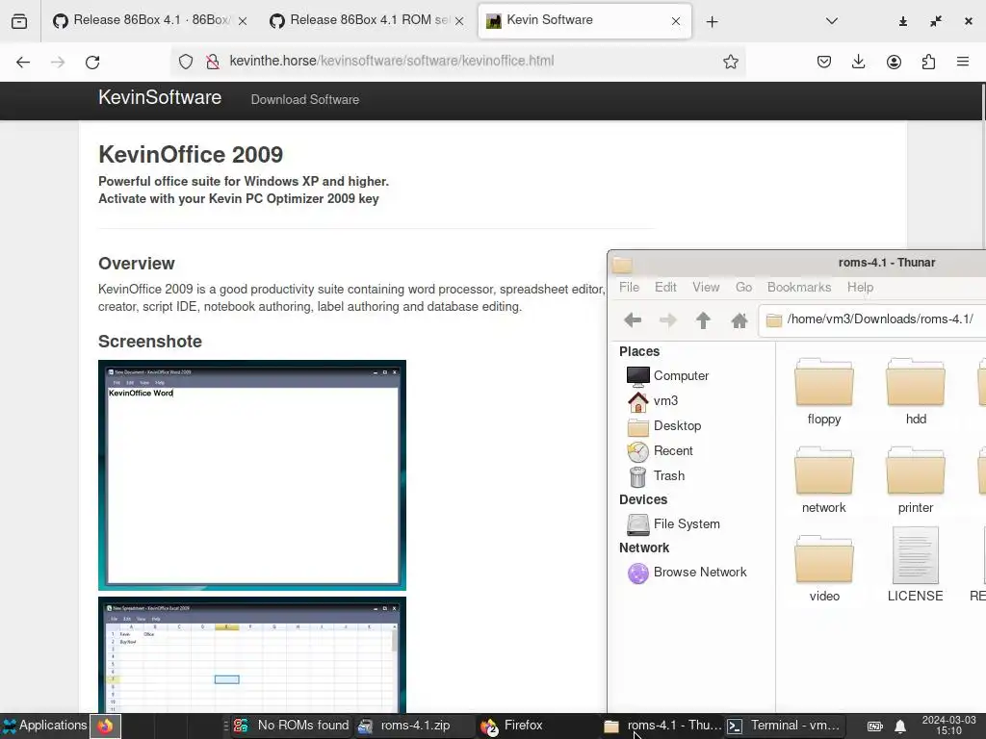The height and width of the screenshot is (739, 986).
Task: Reload the Kevin Software page
Action: click(x=92, y=62)
